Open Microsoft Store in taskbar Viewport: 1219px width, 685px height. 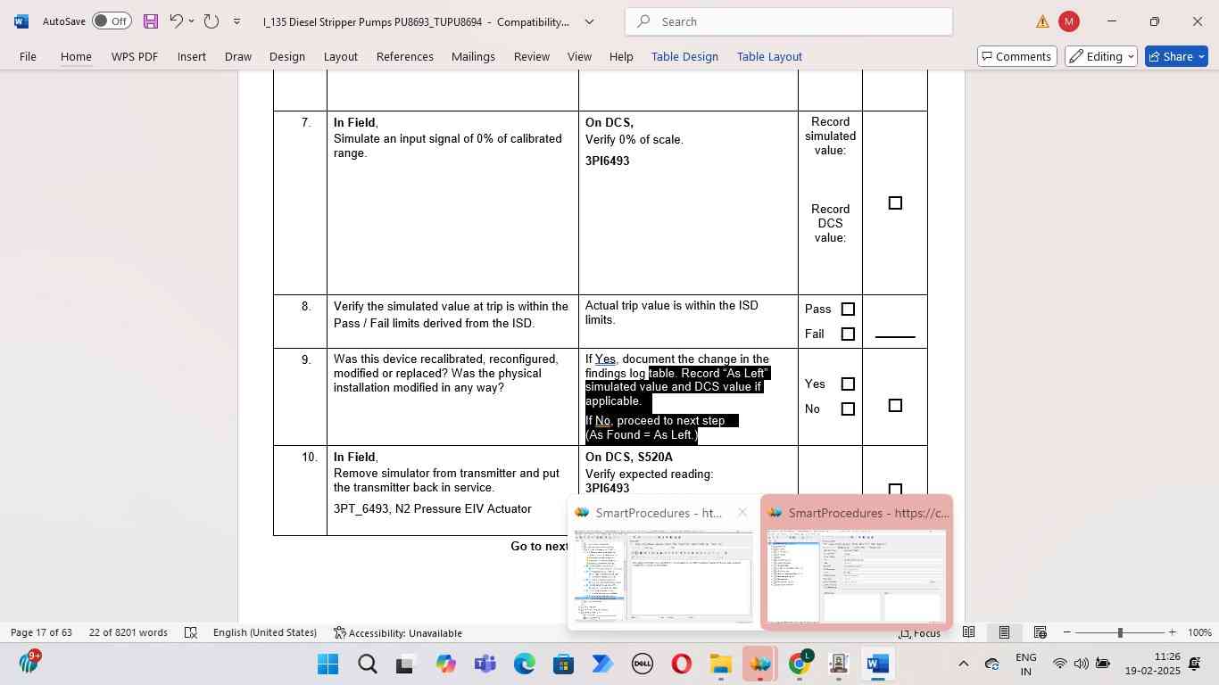coord(563,664)
